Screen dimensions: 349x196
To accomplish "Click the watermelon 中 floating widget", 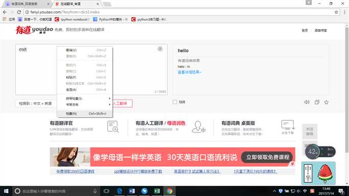I will (x=318, y=173).
